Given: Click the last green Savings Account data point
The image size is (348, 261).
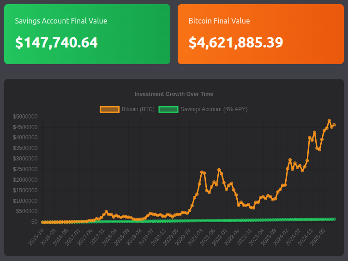Looking at the screenshot, I should (x=334, y=219).
